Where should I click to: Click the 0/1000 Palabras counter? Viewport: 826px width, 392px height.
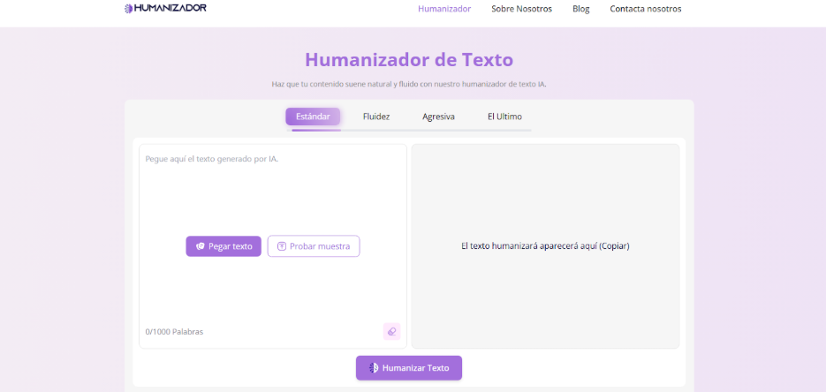[x=174, y=332]
